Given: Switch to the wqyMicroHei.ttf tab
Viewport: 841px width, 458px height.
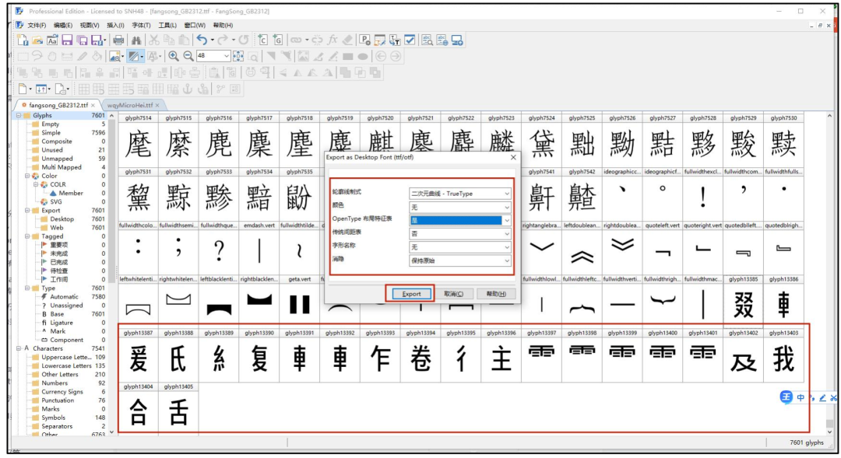Looking at the screenshot, I should [x=130, y=105].
